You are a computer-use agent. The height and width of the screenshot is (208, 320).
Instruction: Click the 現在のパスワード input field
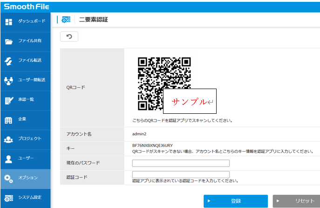[x=181, y=163]
